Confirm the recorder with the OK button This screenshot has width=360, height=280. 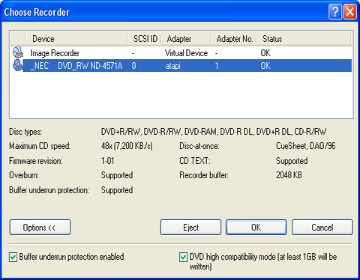coord(256,228)
